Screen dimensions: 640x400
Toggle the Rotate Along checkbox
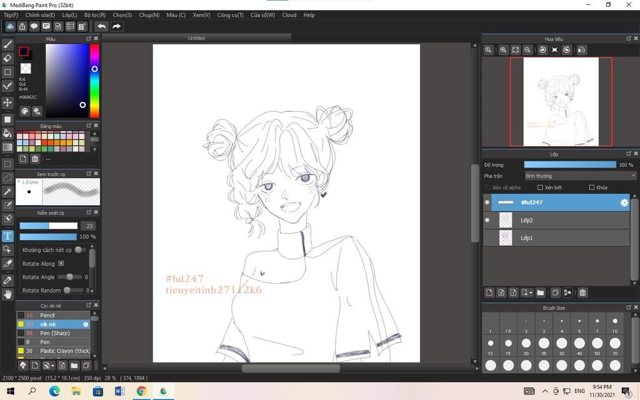(61, 264)
